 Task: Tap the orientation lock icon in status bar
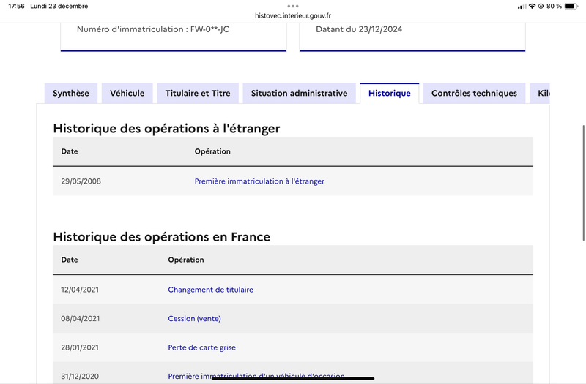tap(541, 6)
